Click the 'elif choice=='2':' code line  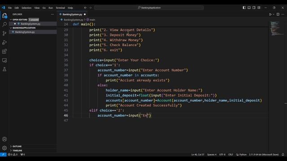coord(107,110)
